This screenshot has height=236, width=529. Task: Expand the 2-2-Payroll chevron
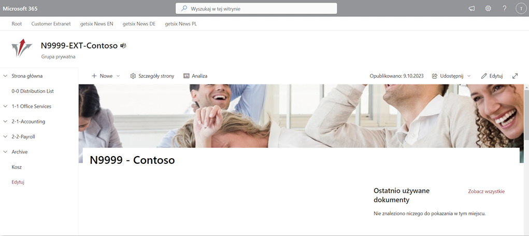coord(5,137)
